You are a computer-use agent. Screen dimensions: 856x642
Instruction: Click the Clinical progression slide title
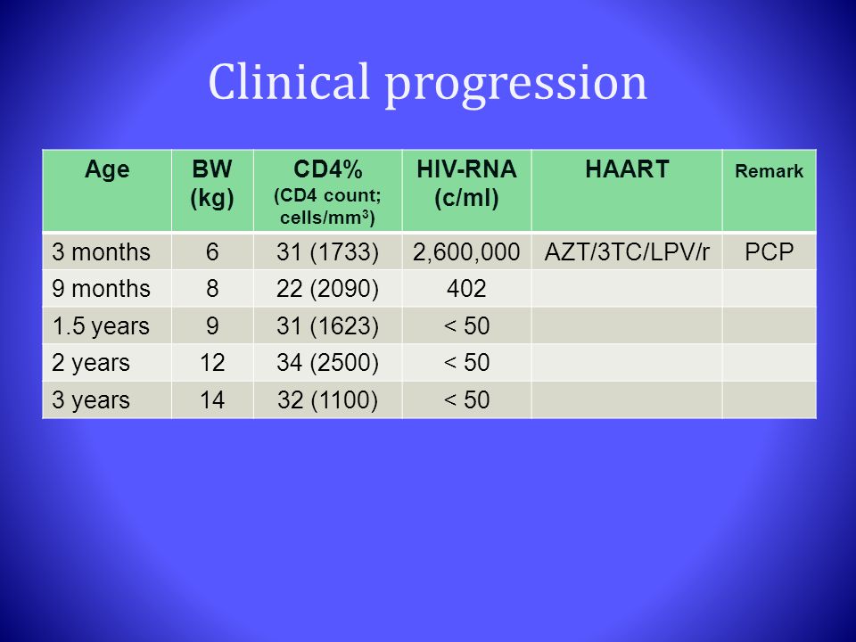click(427, 82)
